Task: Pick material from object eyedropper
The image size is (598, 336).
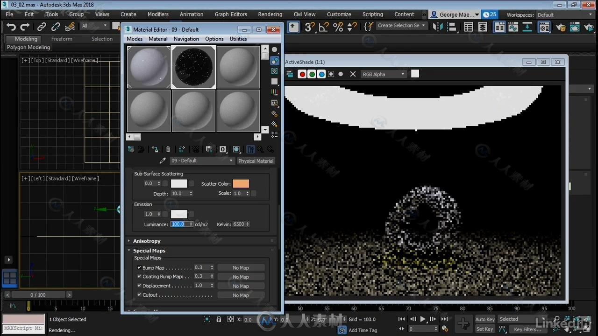Action: pos(163,161)
